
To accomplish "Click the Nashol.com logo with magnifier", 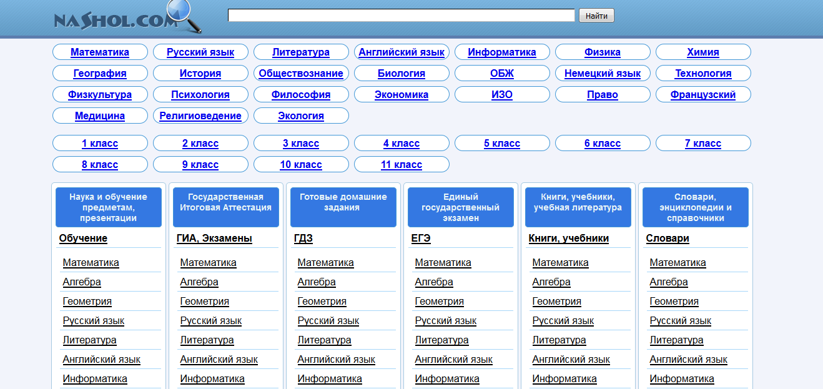I will tap(128, 18).
